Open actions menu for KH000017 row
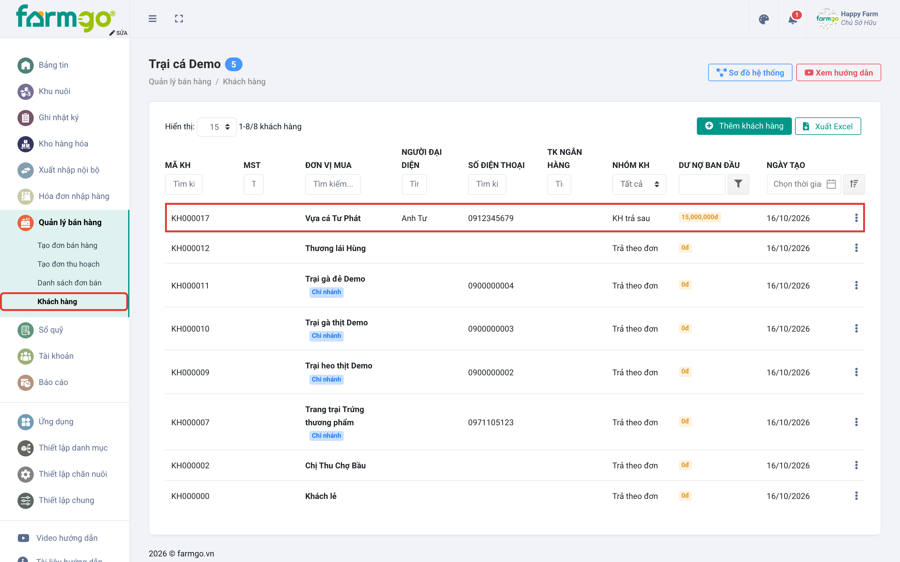This screenshot has height=562, width=900. 856,218
